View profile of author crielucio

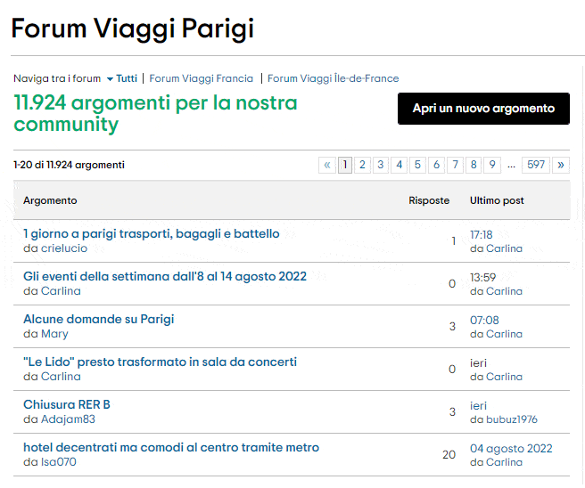tap(63, 248)
